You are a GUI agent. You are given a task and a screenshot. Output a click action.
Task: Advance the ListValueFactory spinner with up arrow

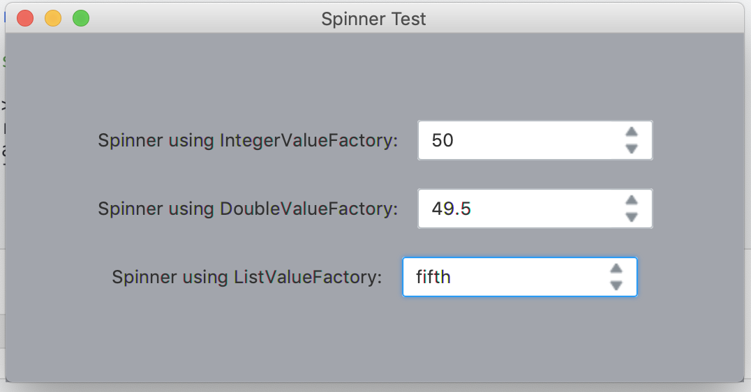[616, 268]
